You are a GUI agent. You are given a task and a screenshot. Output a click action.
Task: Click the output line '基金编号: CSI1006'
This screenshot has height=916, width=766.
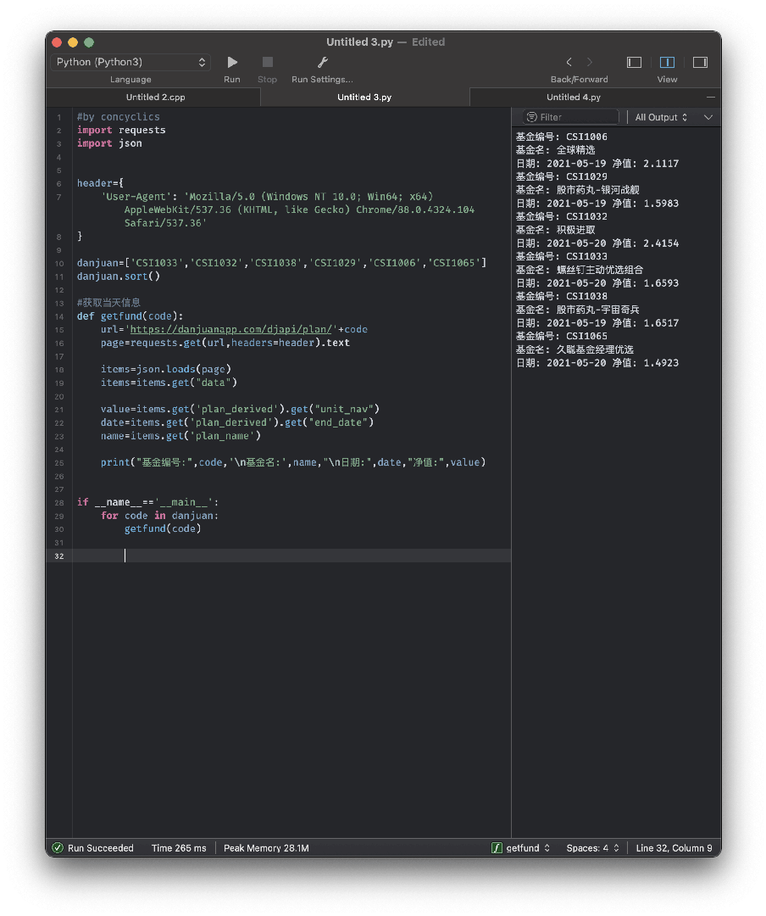561,137
